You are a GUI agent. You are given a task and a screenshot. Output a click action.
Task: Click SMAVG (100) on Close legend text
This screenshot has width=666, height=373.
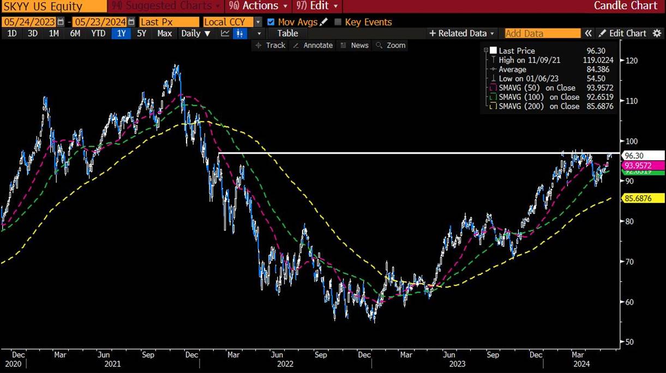[539, 97]
